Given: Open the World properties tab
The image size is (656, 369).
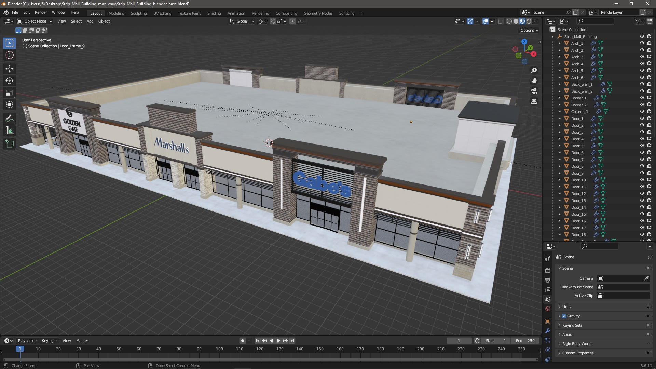Looking at the screenshot, I should 548,309.
